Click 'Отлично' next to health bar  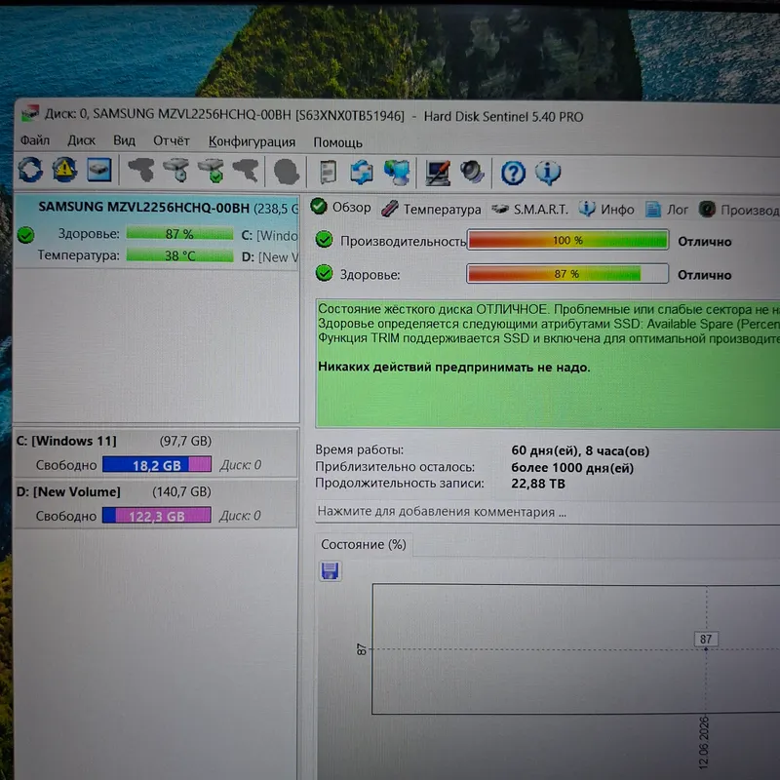coord(704,275)
